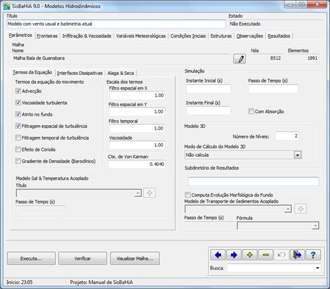This screenshot has width=330, height=289.
Task: Click the Executa... button
Action: coord(31,259)
